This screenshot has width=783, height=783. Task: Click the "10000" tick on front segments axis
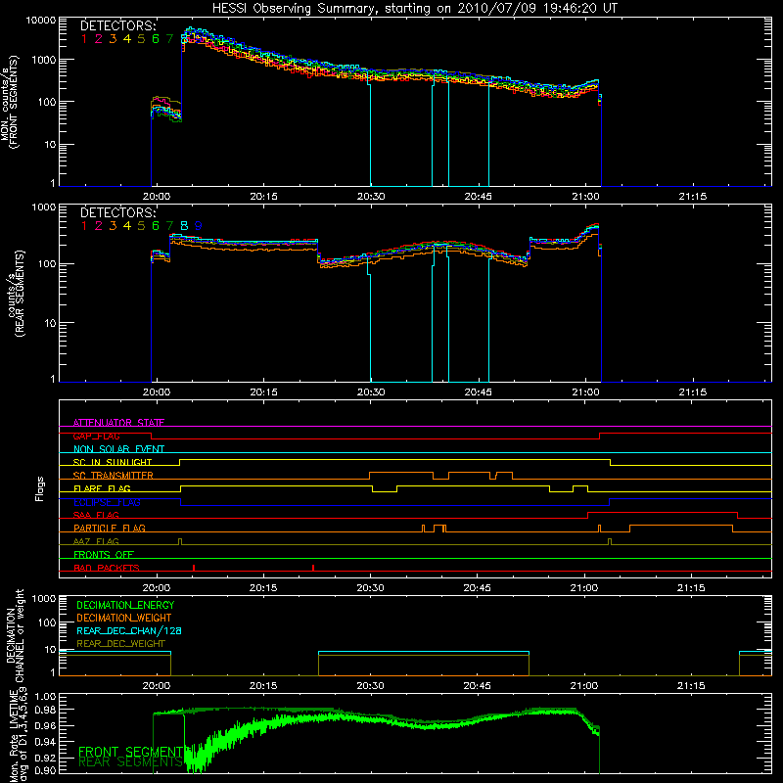pos(41,21)
